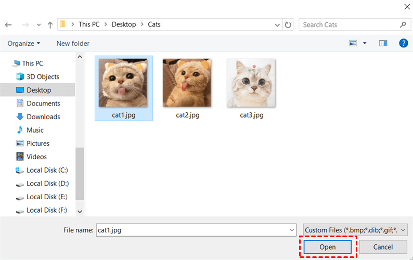Open the File name dropdown arrow

pos(292,230)
